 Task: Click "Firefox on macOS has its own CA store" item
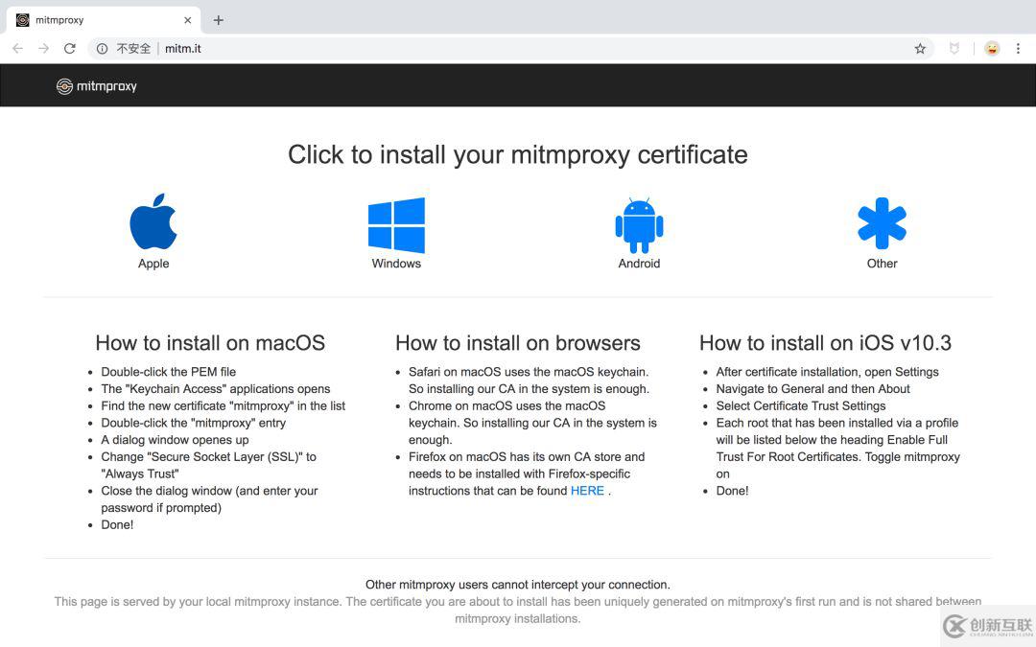pos(527,474)
